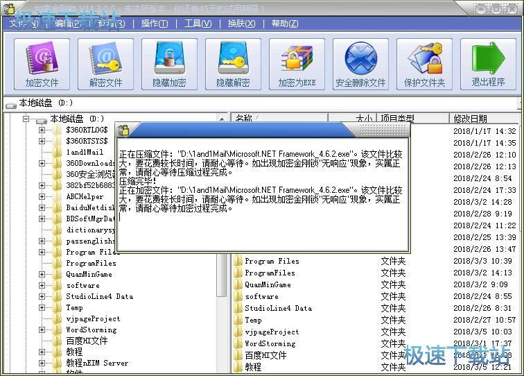Open the 换肤(X) skin menu

pyautogui.click(x=241, y=24)
